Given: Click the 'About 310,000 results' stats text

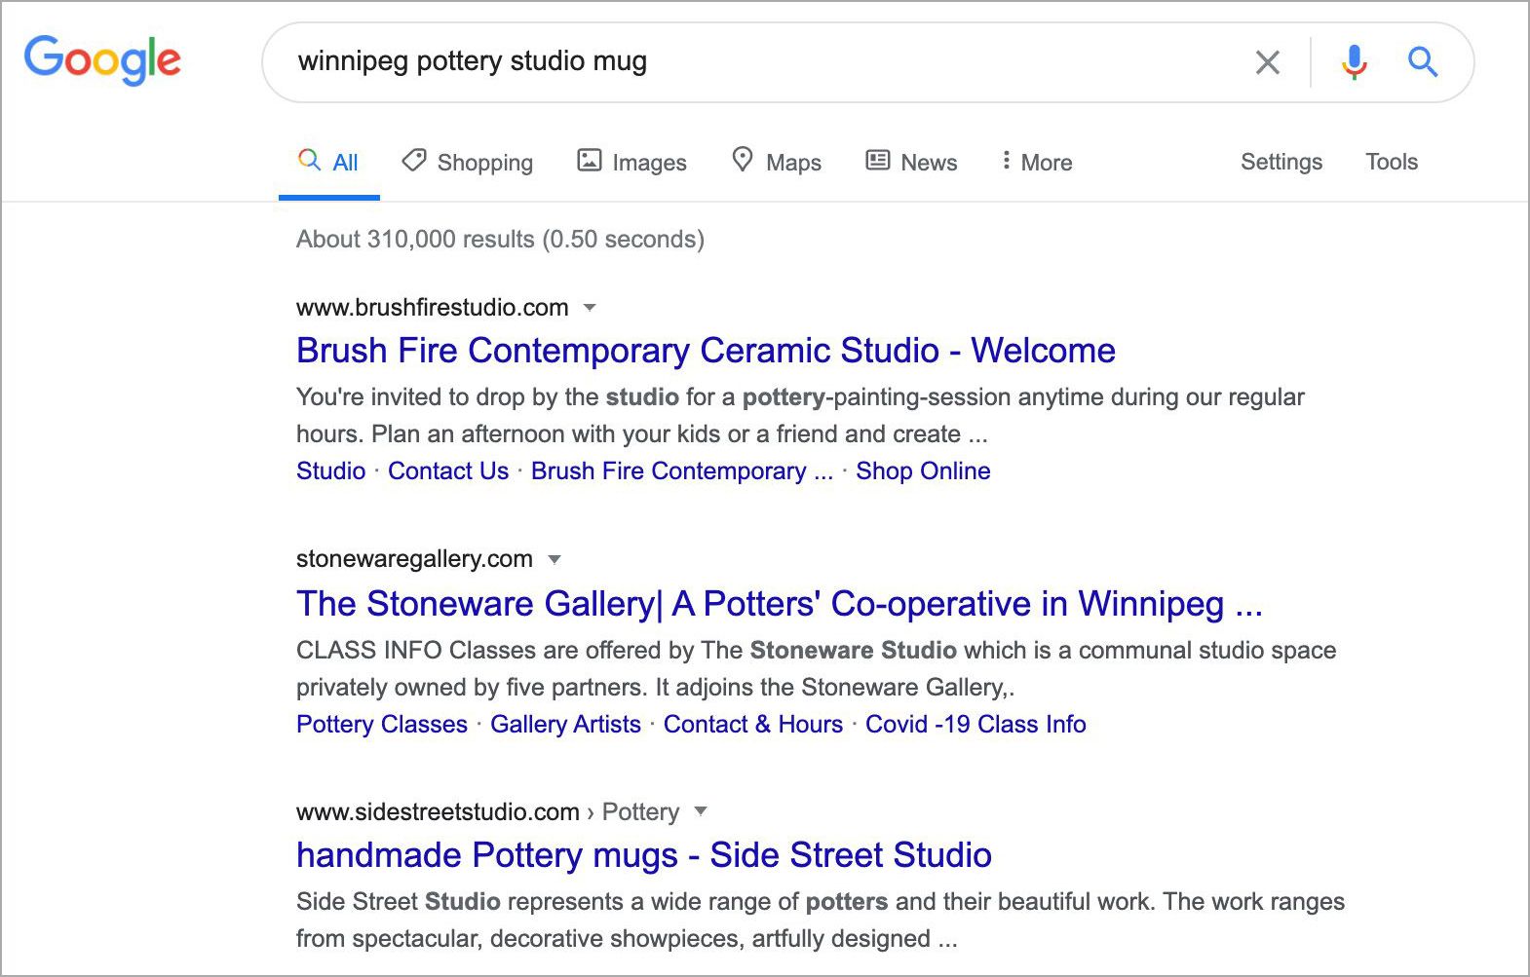Looking at the screenshot, I should click(500, 239).
